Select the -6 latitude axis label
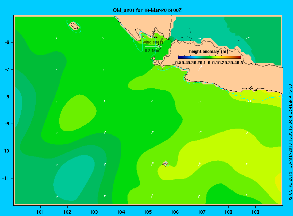The height and width of the screenshot is (216, 293). [x=7, y=42]
